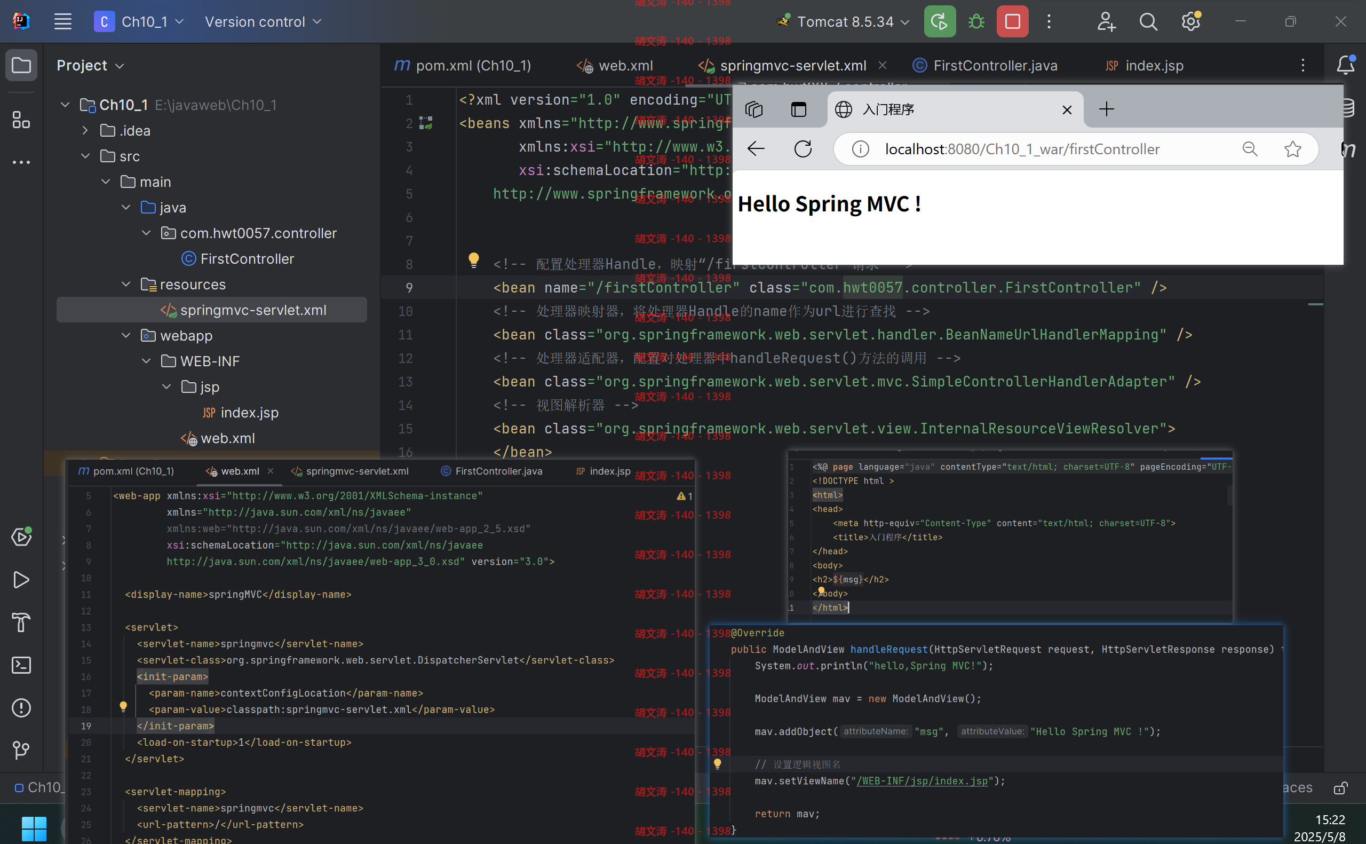The width and height of the screenshot is (1366, 844).
Task: Open More tool windows ellipsis in sidebar
Action: pyautogui.click(x=21, y=162)
